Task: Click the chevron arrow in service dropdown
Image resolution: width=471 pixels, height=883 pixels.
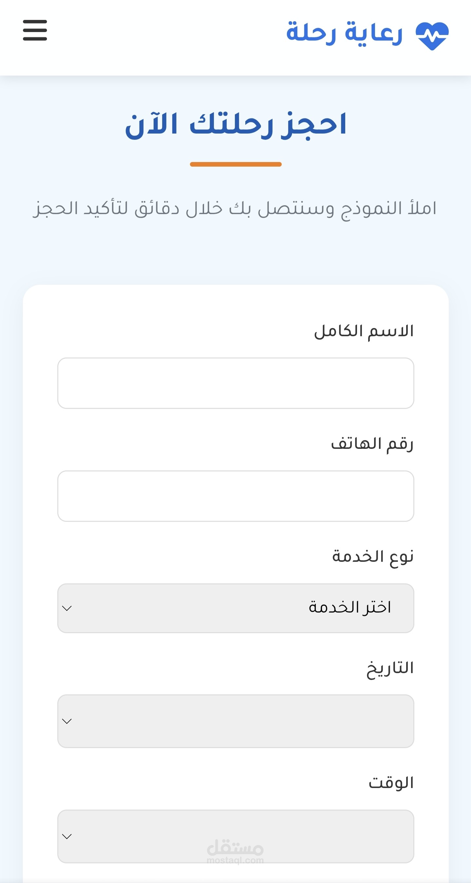Action: (x=67, y=608)
